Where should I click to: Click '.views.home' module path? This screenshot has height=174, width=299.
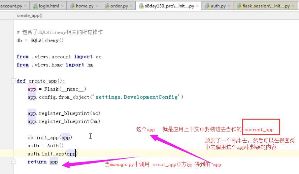coord(47,65)
